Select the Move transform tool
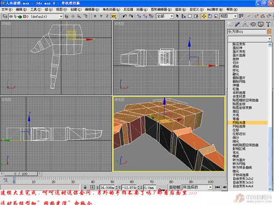 204,16
